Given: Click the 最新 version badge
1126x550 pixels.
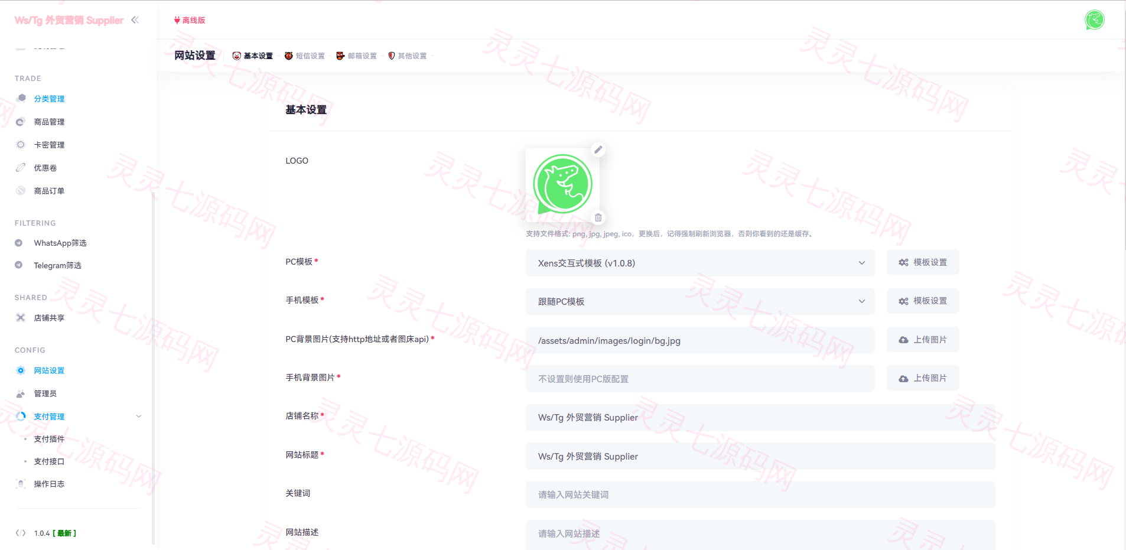Looking at the screenshot, I should pyautogui.click(x=64, y=533).
